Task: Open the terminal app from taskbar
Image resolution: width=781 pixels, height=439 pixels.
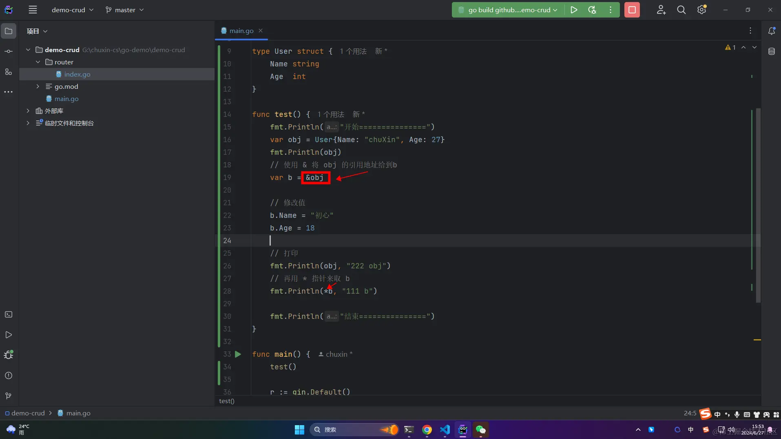Action: [409, 430]
